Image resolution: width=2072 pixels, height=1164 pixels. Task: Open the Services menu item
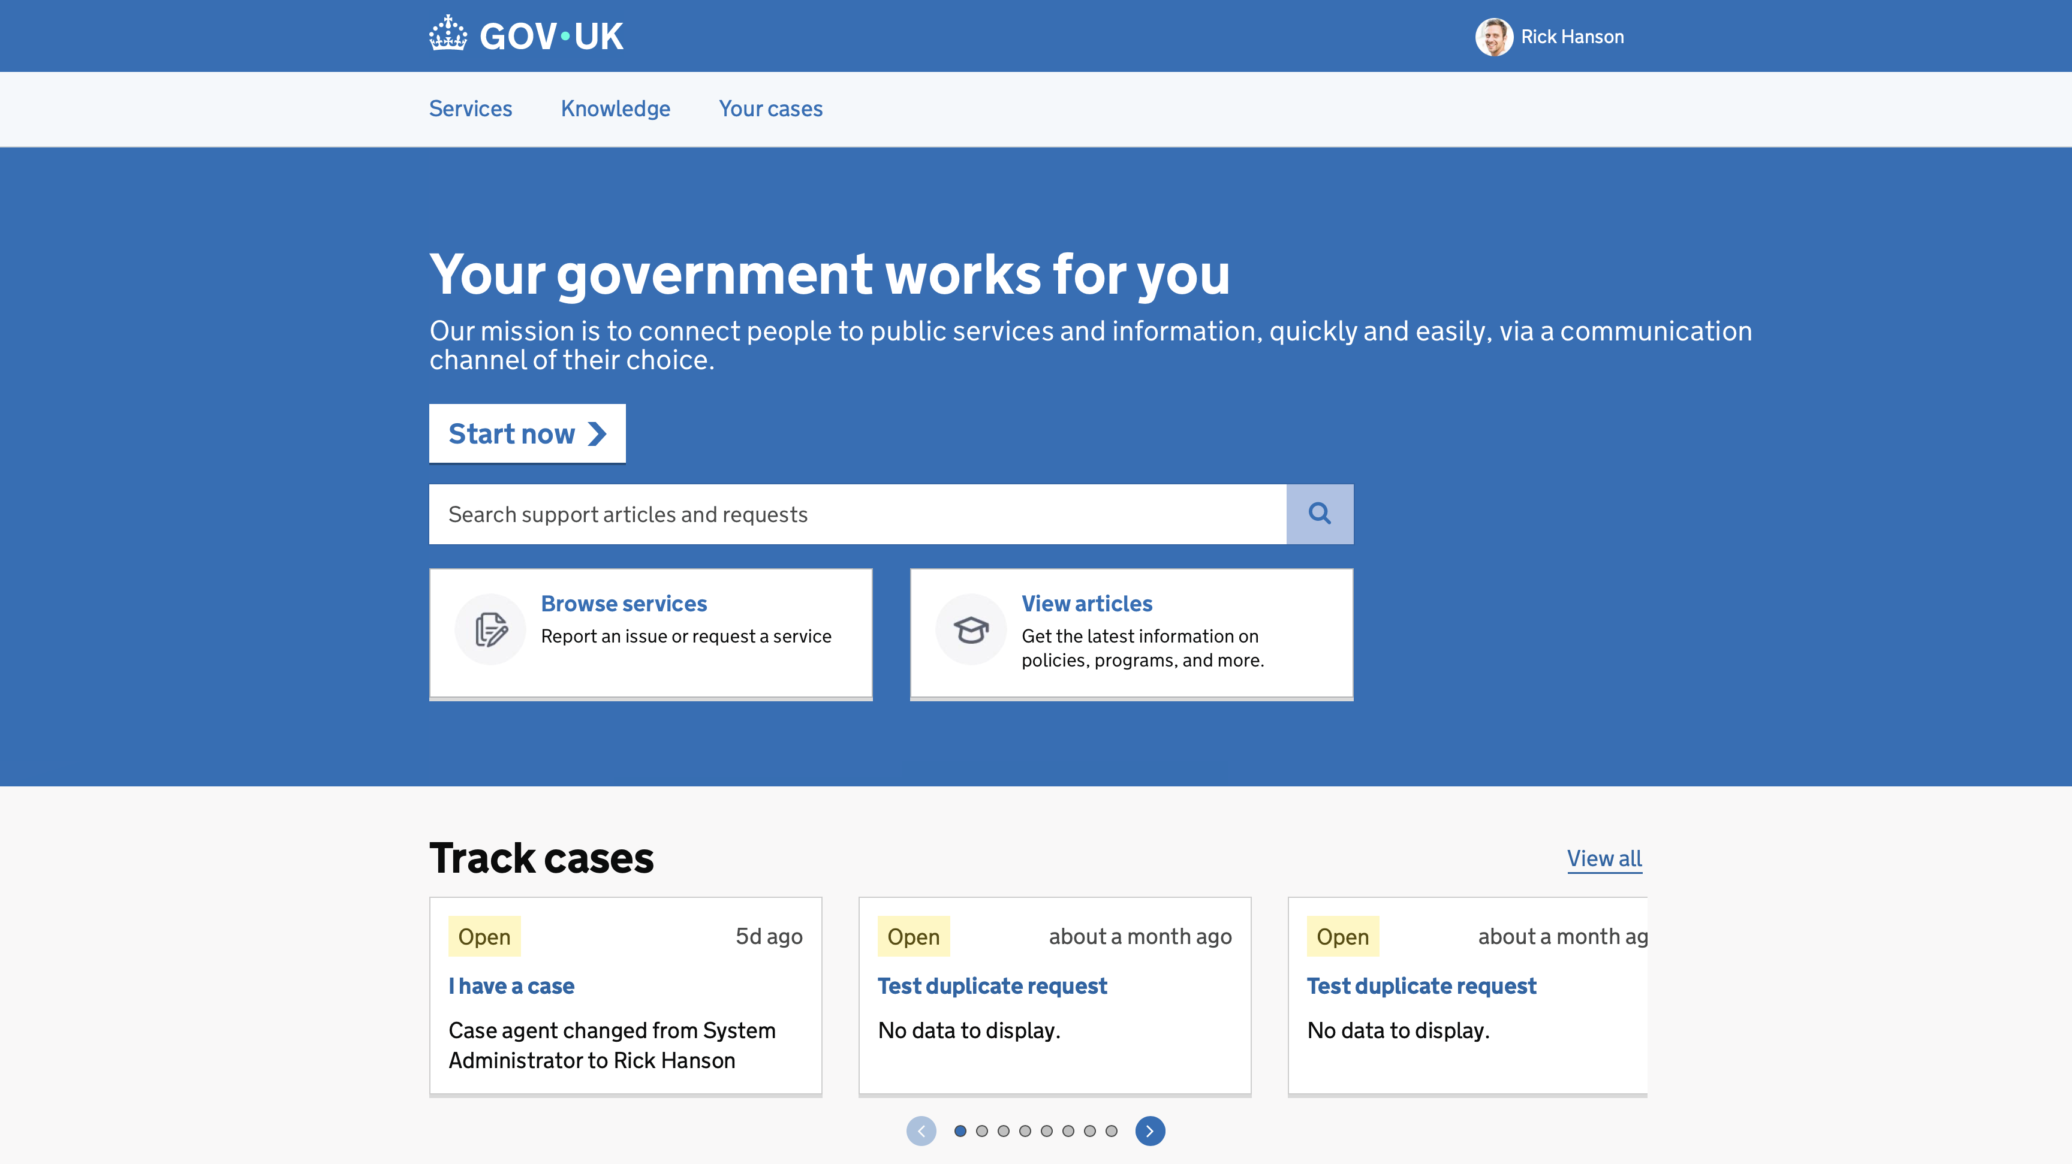pyautogui.click(x=471, y=108)
